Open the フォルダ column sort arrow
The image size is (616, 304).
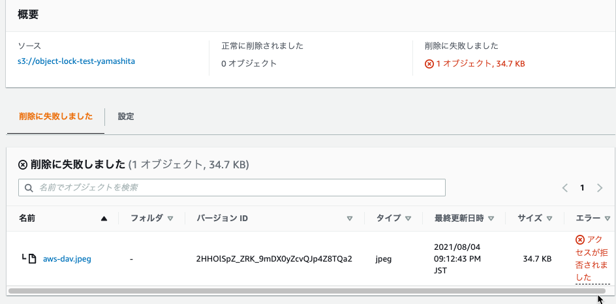point(170,219)
